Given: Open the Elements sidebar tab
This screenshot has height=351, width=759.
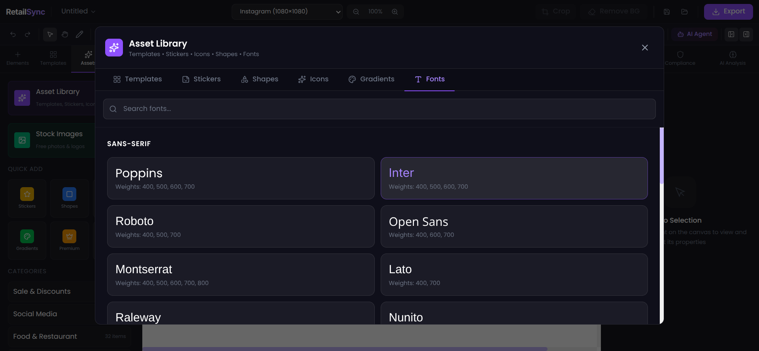Looking at the screenshot, I should 18,58.
